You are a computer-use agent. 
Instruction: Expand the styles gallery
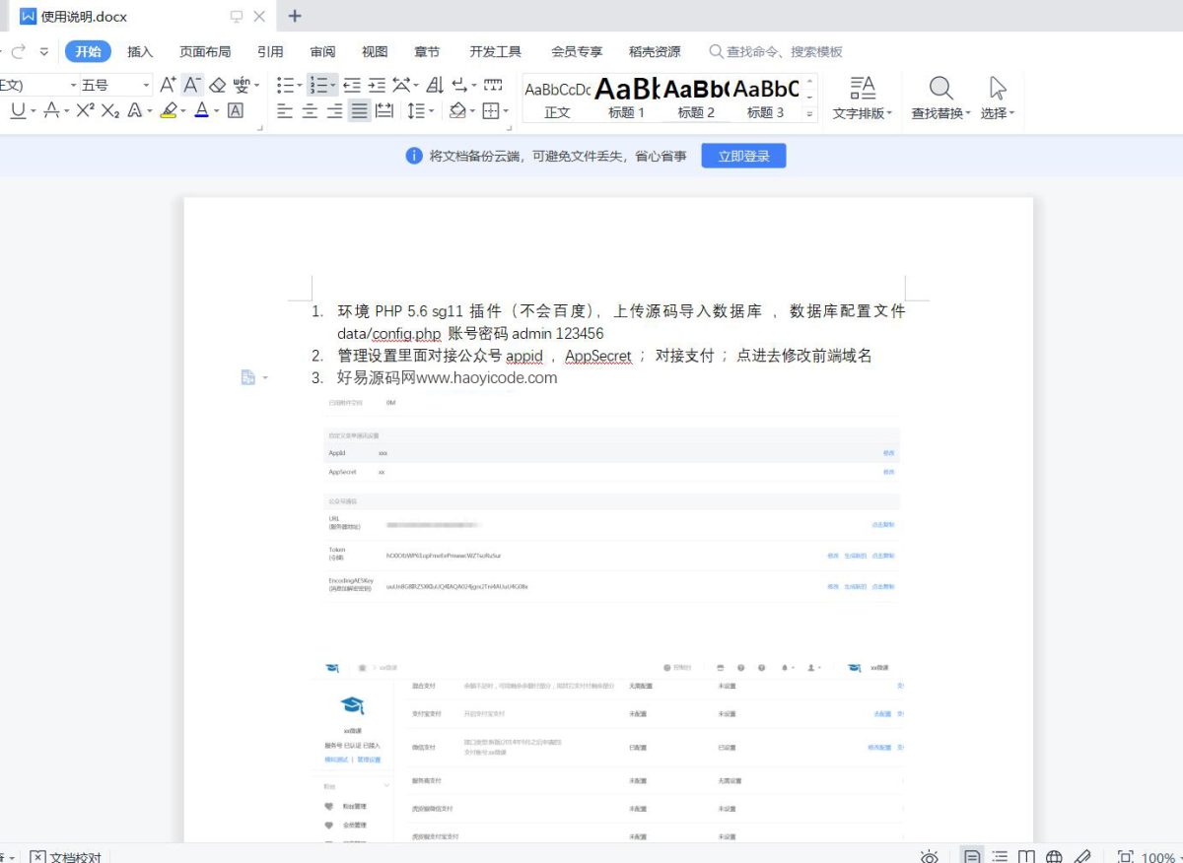[810, 114]
